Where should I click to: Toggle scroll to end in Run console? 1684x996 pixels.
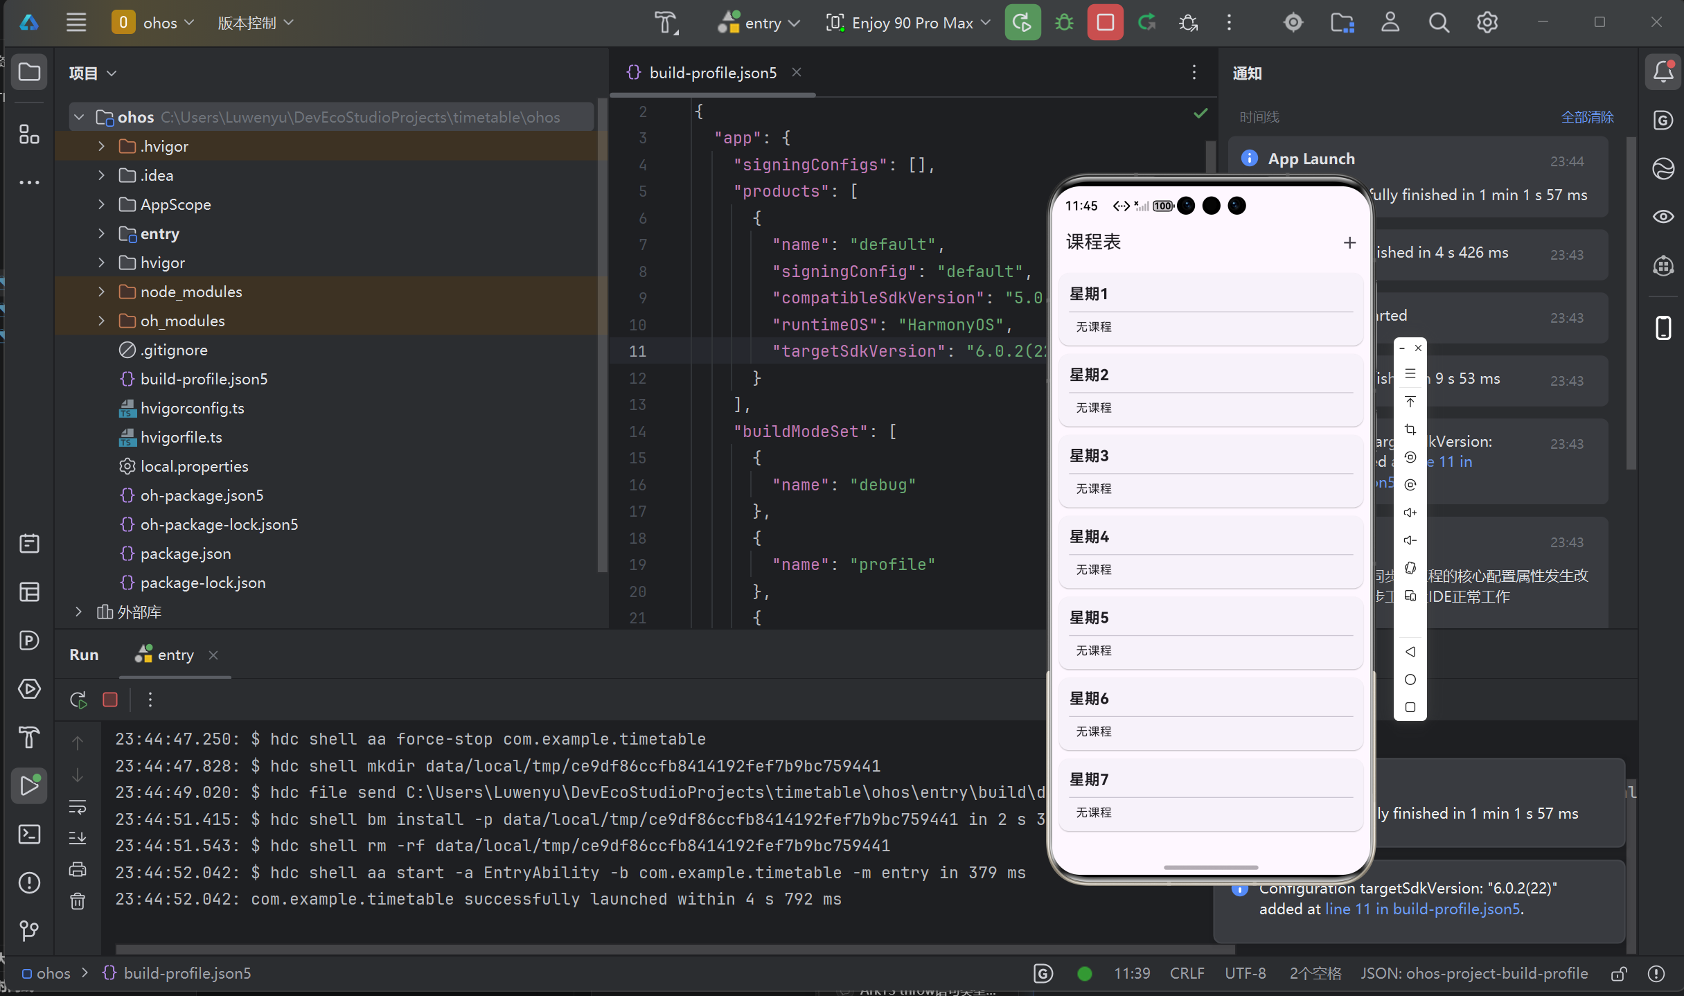(x=78, y=838)
